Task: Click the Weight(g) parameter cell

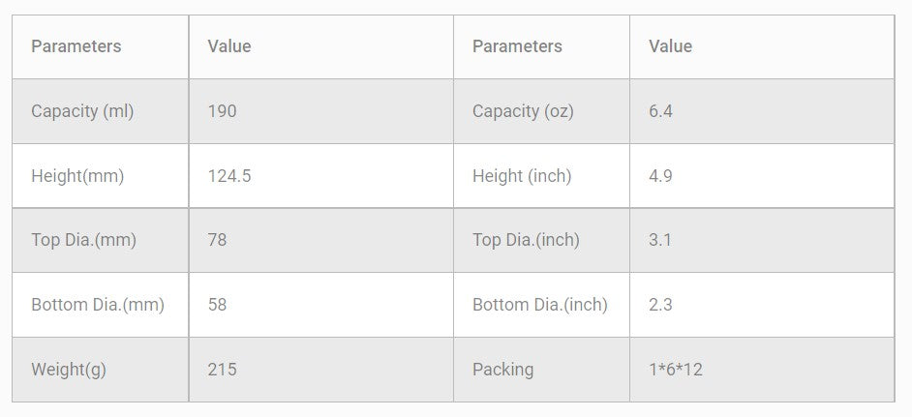Action: pyautogui.click(x=69, y=370)
